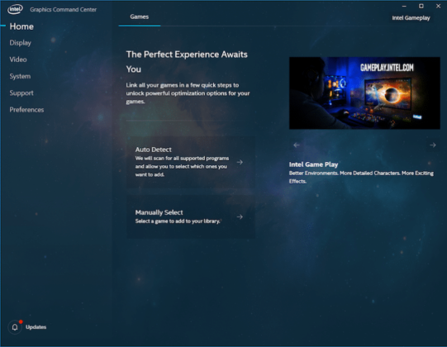Open the Display section in sidebar

click(20, 43)
